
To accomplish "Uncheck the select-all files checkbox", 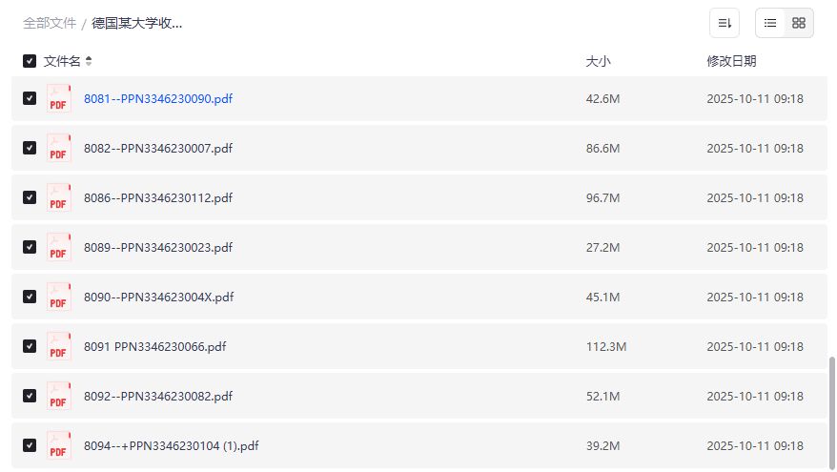I will [x=30, y=61].
